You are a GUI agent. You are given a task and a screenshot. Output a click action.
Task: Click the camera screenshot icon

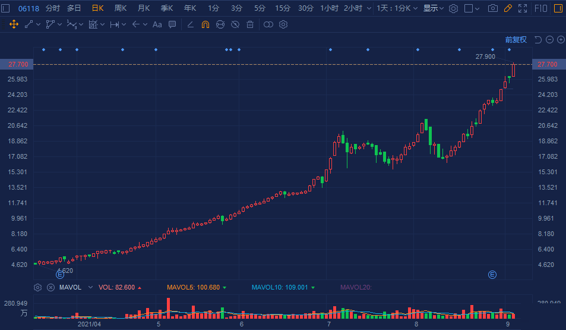(x=492, y=8)
